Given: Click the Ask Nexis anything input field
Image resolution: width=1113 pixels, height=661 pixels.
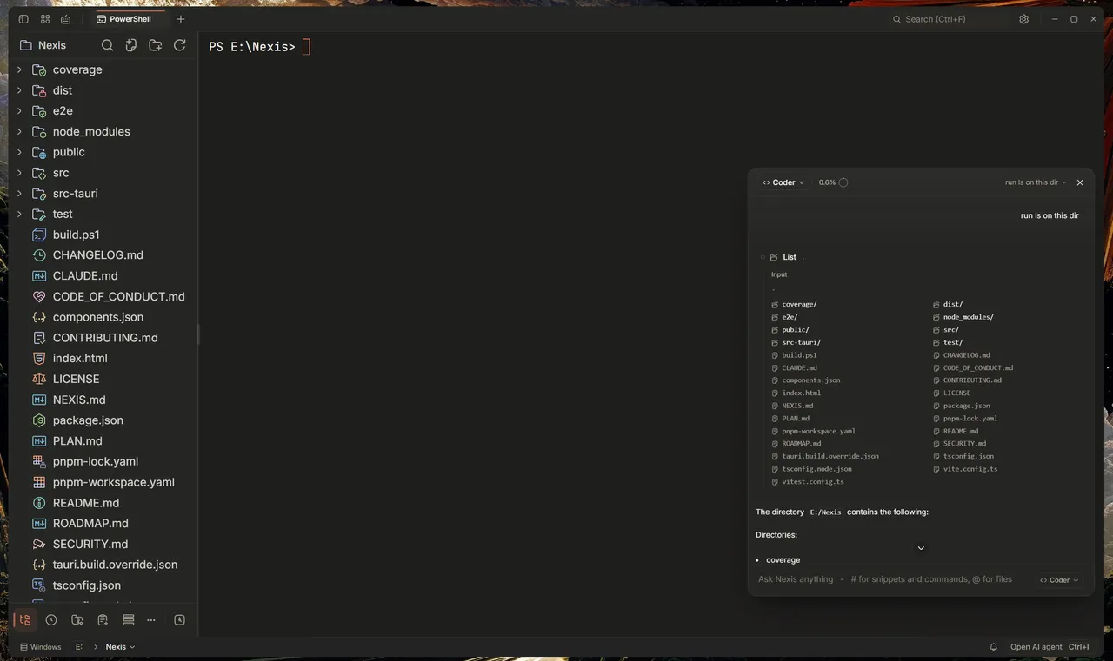Looking at the screenshot, I should tap(891, 579).
